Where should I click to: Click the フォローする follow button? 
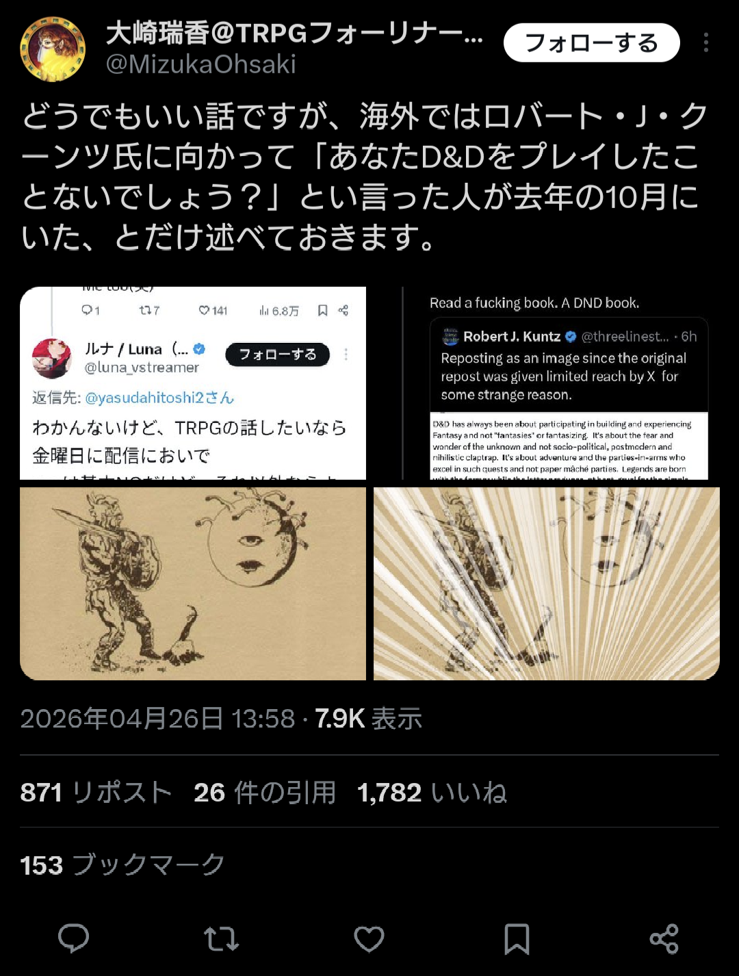[x=592, y=42]
